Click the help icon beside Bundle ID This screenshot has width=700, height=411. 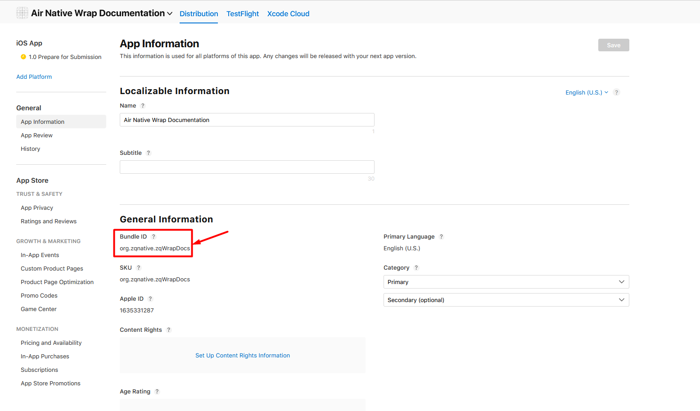pyautogui.click(x=154, y=237)
